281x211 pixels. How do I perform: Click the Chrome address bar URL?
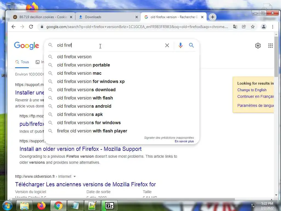137,27
